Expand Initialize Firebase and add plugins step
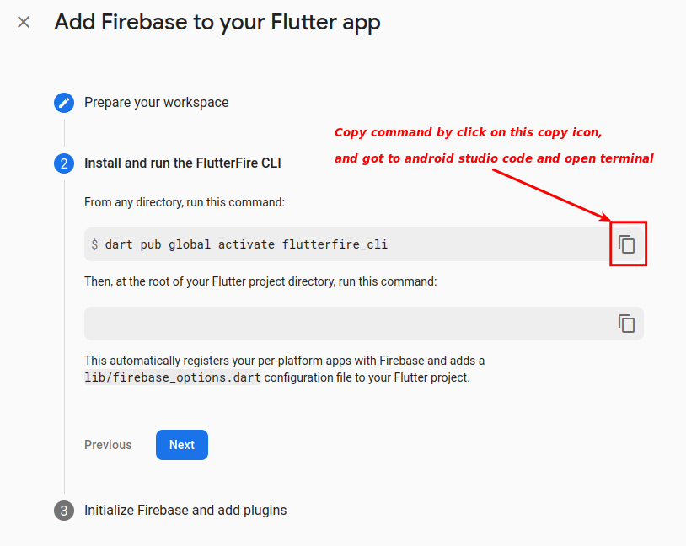The height and width of the screenshot is (546, 686). (185, 510)
